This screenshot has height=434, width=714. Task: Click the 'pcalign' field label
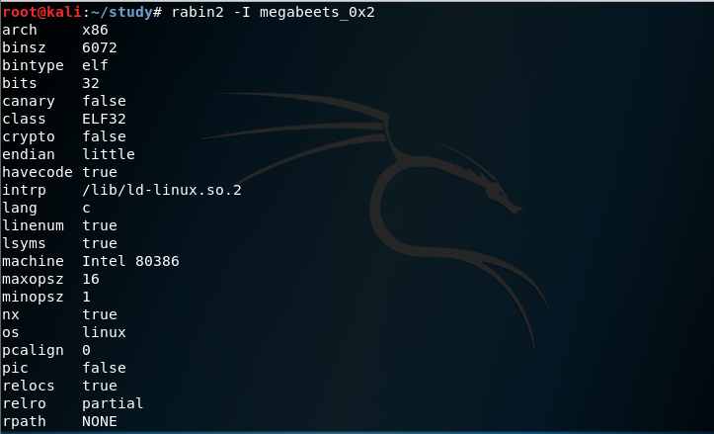[33, 351]
